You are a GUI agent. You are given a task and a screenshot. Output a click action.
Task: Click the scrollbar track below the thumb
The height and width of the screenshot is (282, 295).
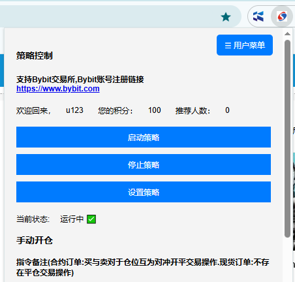287,260
